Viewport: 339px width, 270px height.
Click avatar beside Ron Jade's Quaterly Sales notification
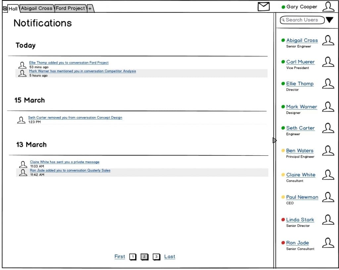23,172
